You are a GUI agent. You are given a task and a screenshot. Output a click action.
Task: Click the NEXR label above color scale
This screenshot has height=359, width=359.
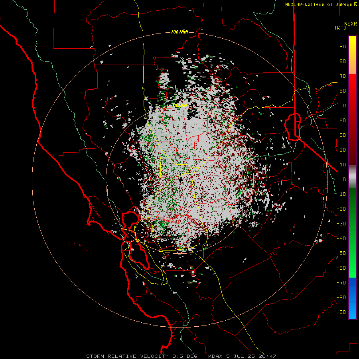pyautogui.click(x=351, y=24)
